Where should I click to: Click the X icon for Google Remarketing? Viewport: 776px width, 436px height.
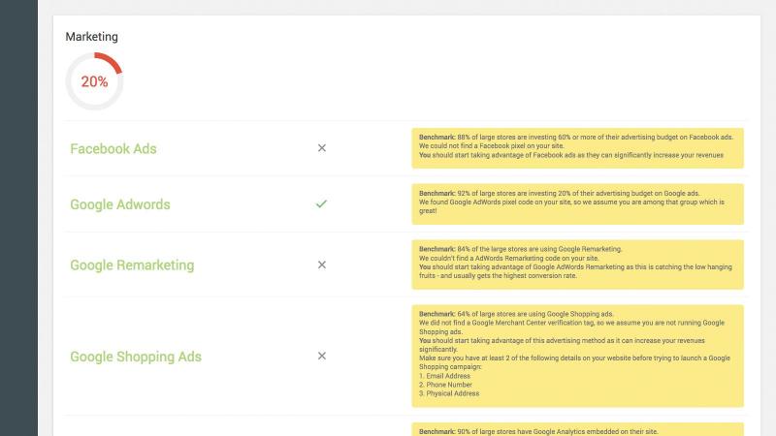click(x=322, y=265)
